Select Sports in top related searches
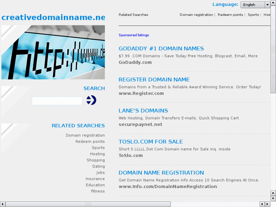 pyautogui.click(x=253, y=15)
